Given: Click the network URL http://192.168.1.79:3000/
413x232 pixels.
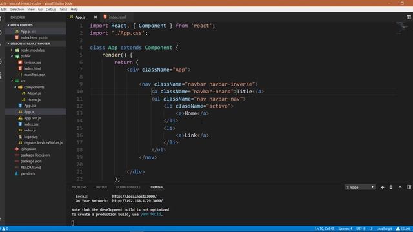Looking at the screenshot, I should (137, 200).
